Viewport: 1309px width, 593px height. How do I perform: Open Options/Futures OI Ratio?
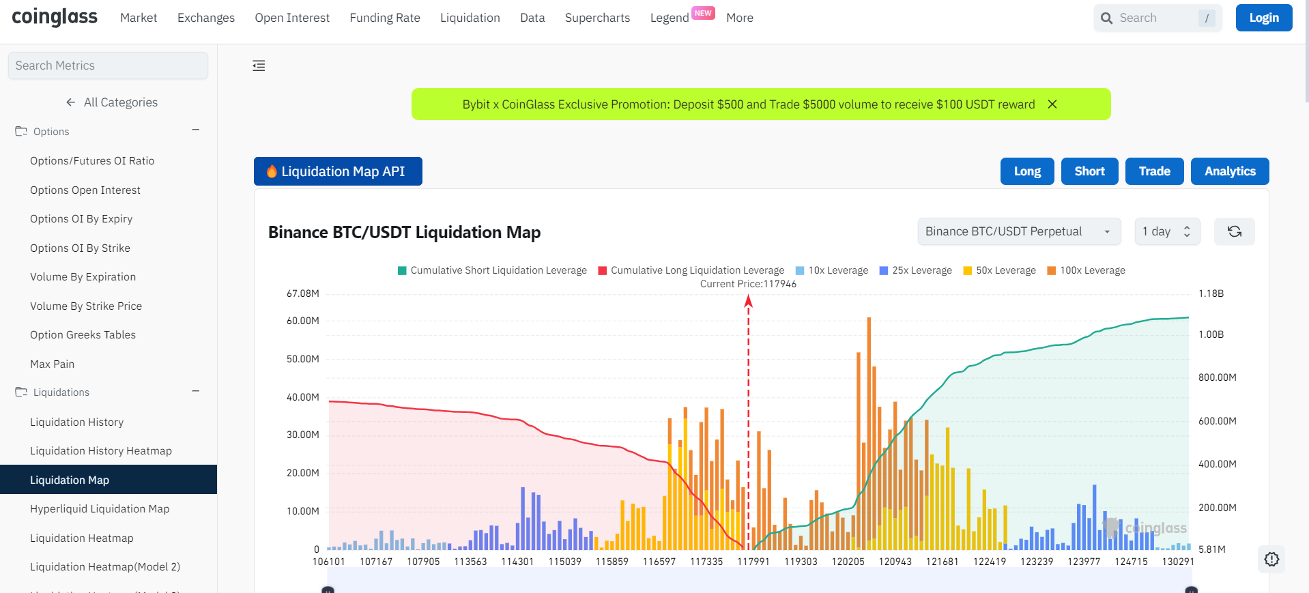92,161
